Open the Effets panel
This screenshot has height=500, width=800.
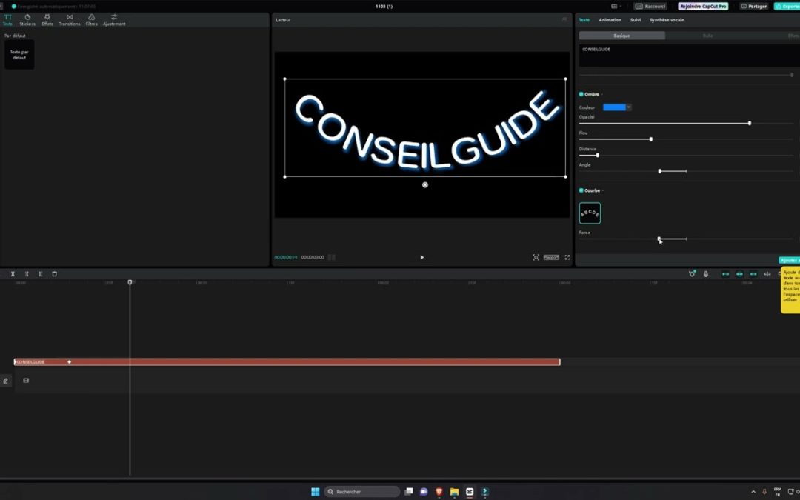click(x=47, y=20)
